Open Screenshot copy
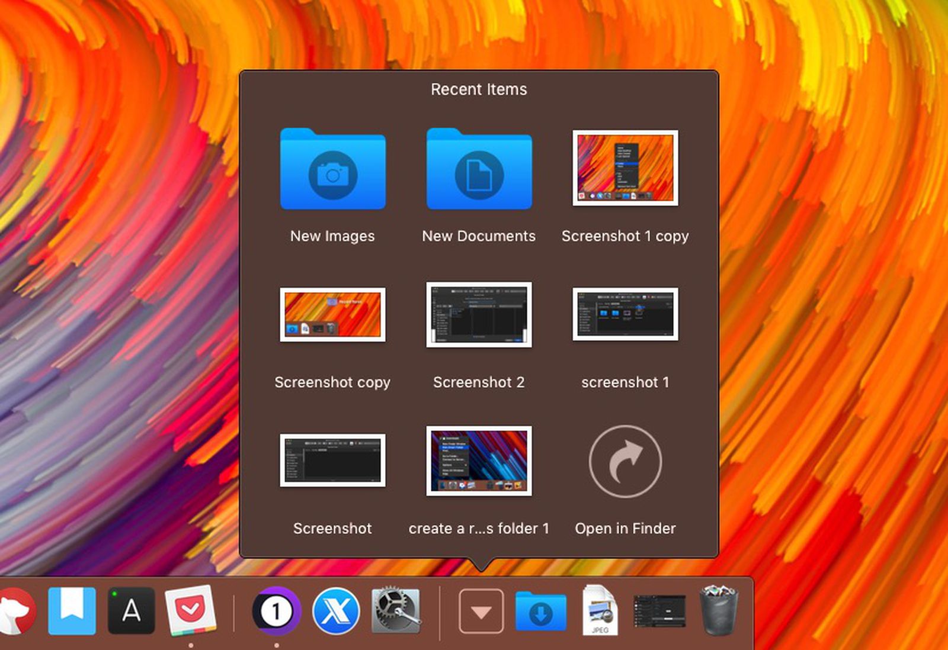The height and width of the screenshot is (650, 948). pos(333,314)
